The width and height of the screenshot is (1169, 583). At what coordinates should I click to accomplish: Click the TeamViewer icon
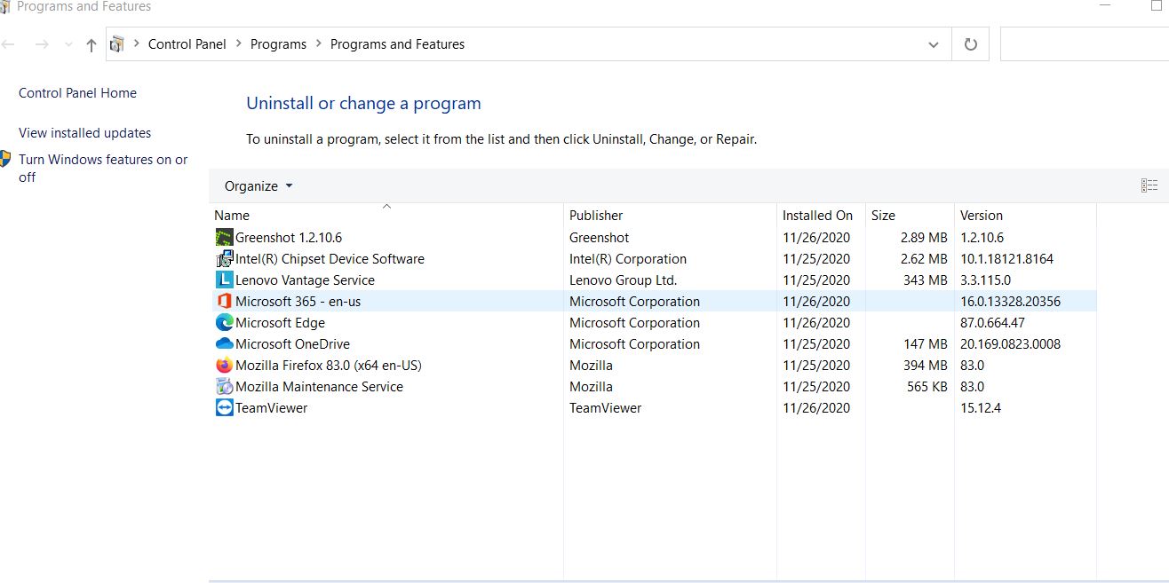click(224, 407)
